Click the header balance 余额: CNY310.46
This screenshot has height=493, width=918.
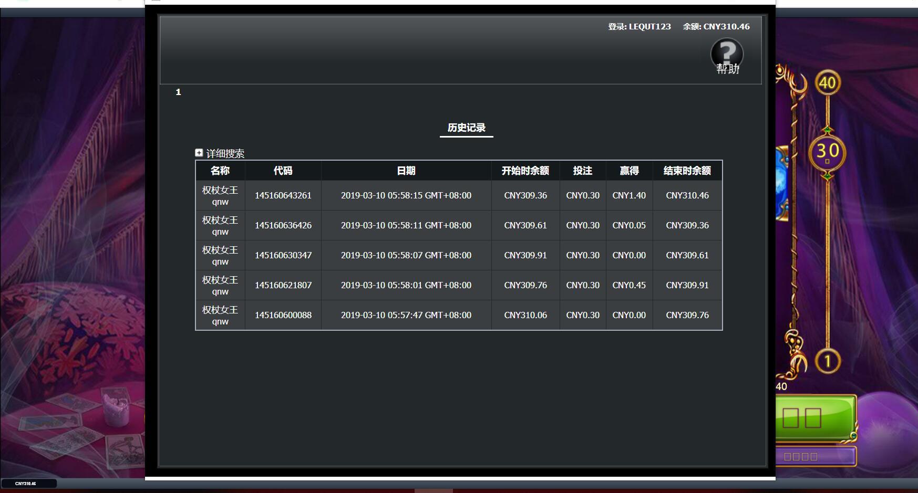pyautogui.click(x=716, y=26)
